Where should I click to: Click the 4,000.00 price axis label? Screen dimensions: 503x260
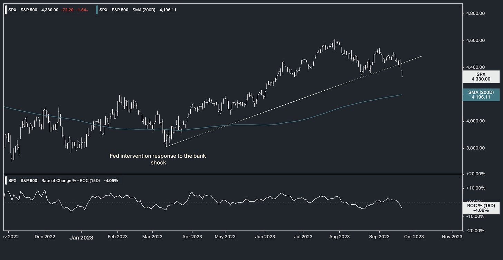click(476, 121)
